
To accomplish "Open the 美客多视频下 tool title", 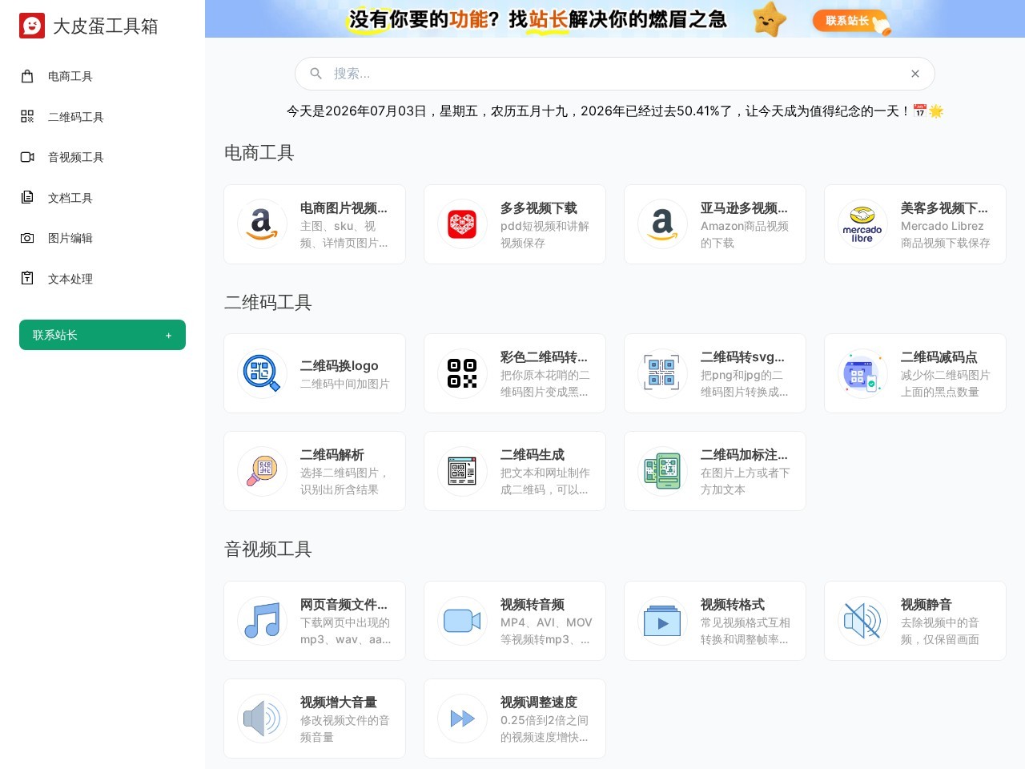I will 944,208.
